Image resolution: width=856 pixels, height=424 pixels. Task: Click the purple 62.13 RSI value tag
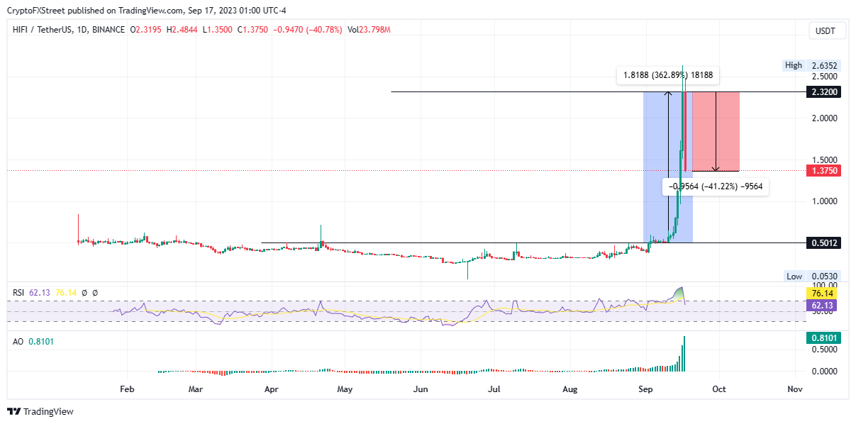[x=823, y=305]
